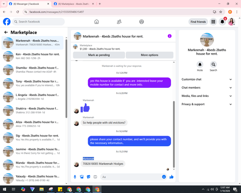This screenshot has width=241, height=193.
Task: Click Markeenah's profile picture in right panel
Action: (x=207, y=40)
